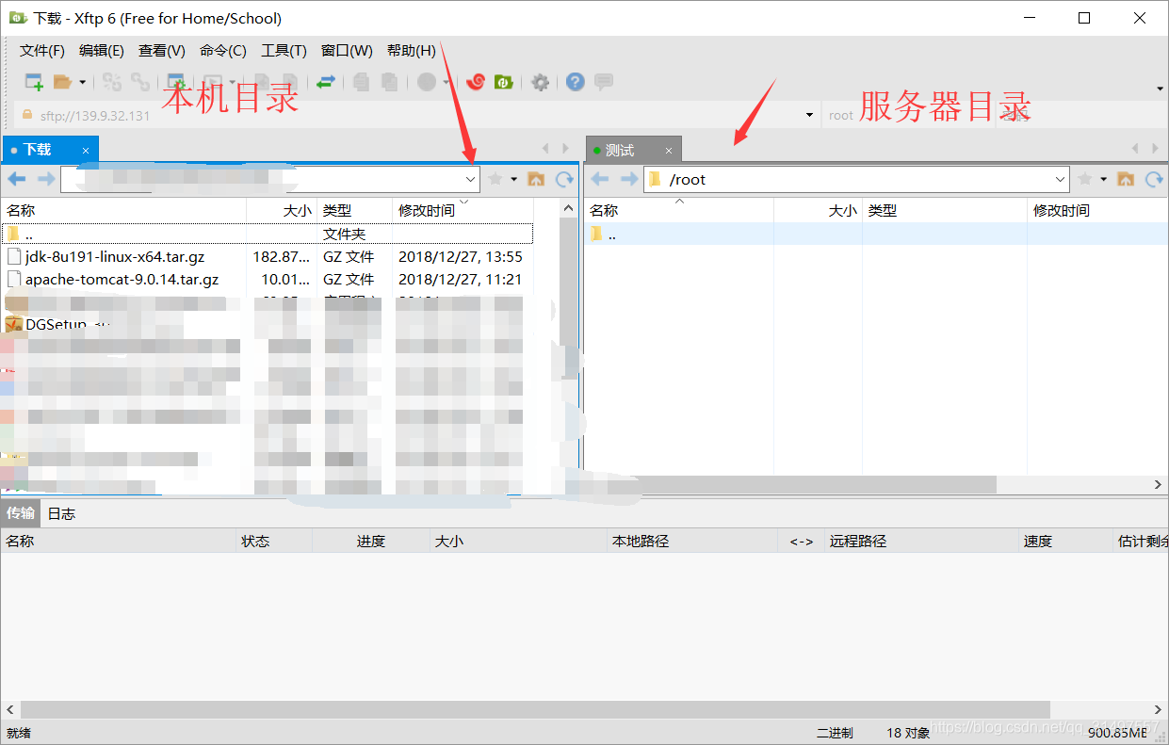Image resolution: width=1169 pixels, height=745 pixels.
Task: Click the chat bubble toolbar icon
Action: point(604,83)
